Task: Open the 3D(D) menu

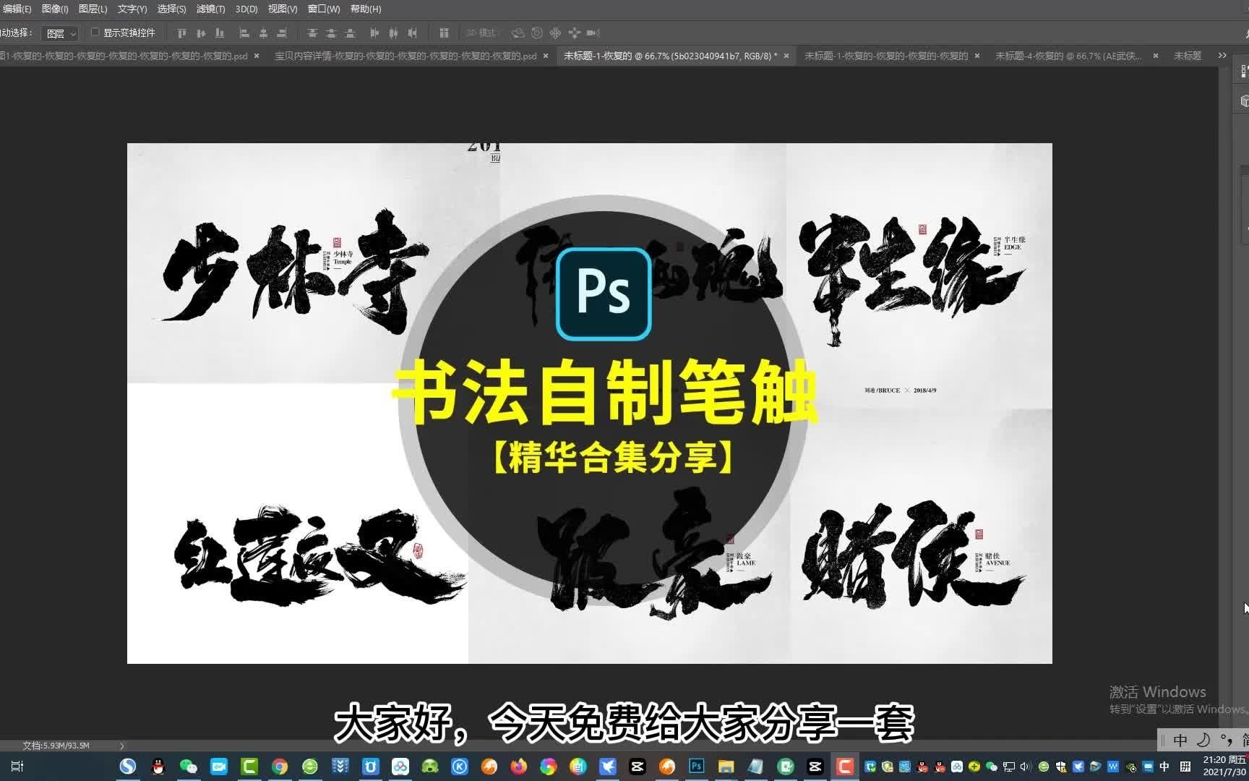Action: 246,9
